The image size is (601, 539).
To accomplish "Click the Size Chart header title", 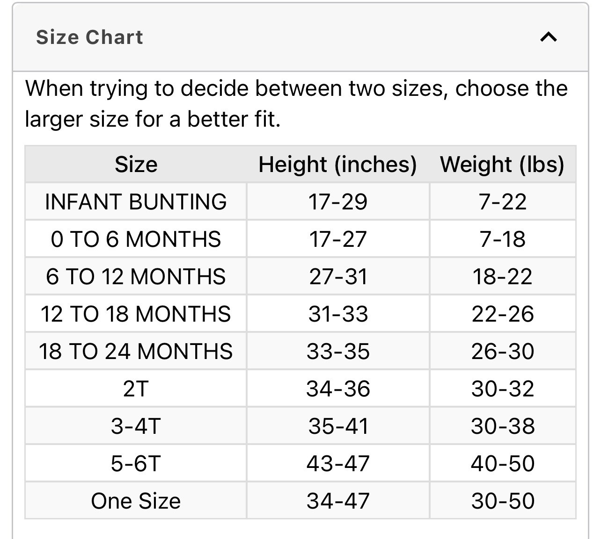I will click(89, 37).
